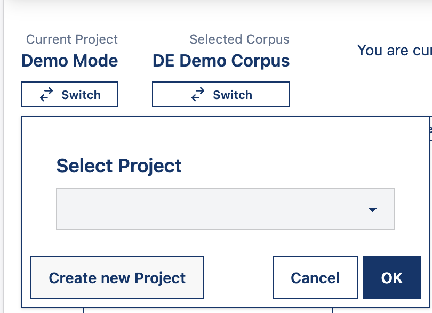Click the Create new Project button
The height and width of the screenshot is (313, 432).
(117, 277)
